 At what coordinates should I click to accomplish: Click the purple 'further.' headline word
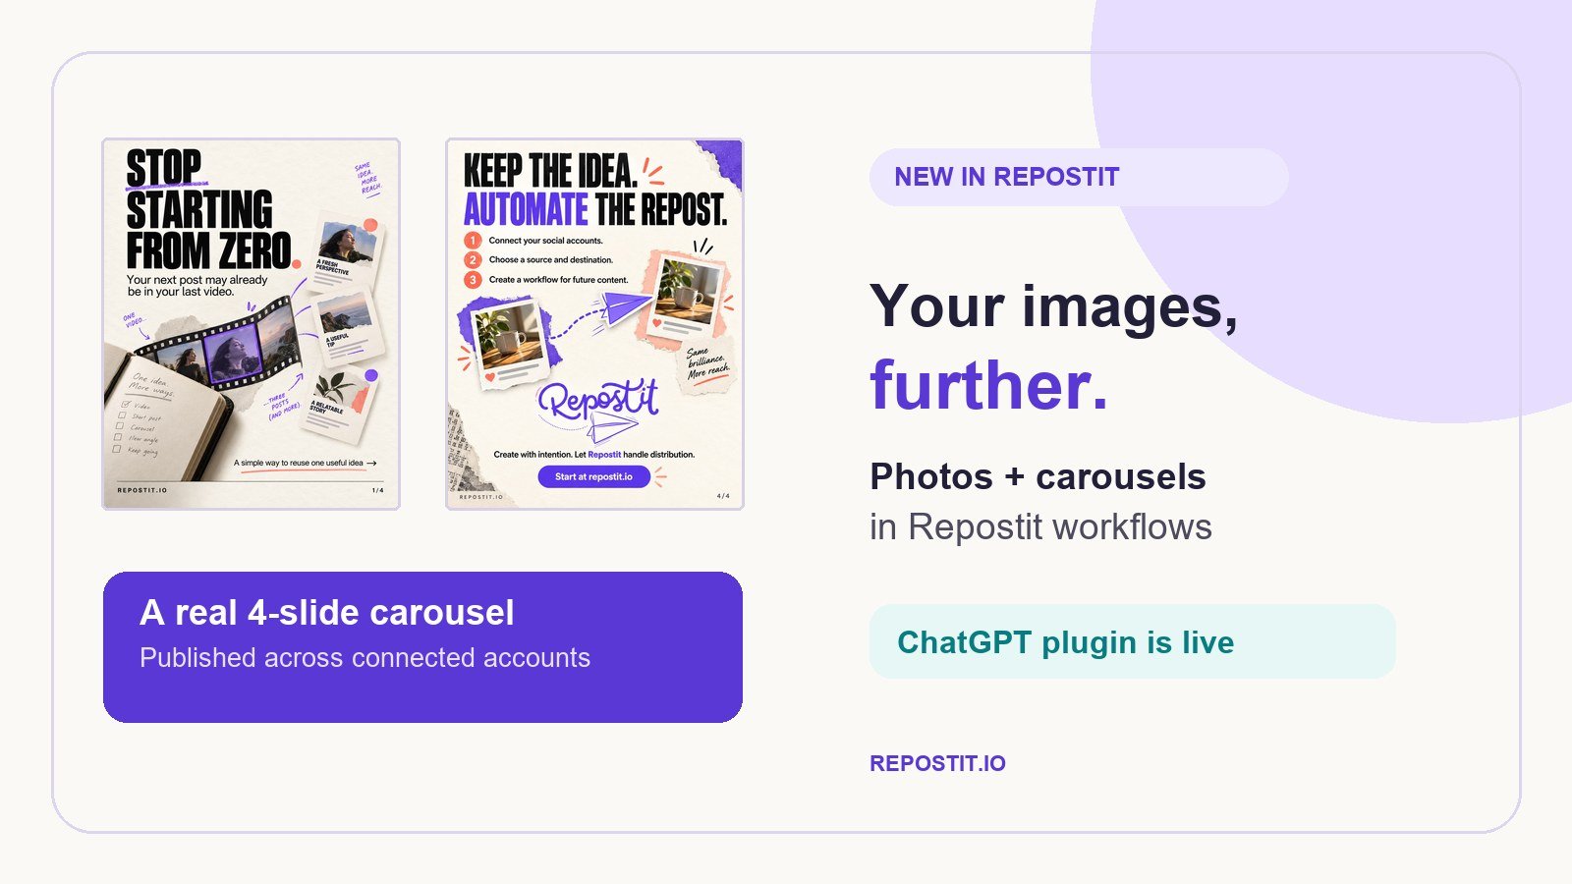(988, 385)
